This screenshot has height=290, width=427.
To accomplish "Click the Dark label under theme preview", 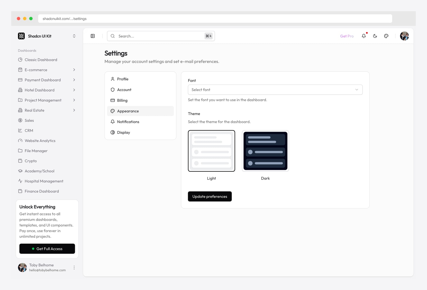I will [265, 178].
